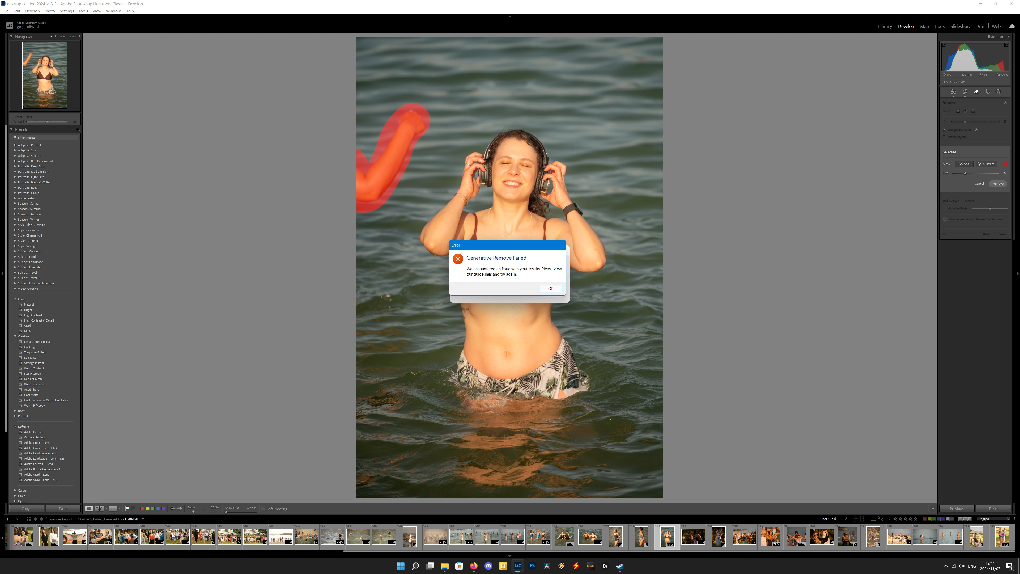
Task: Open the Masking tool icon
Action: tap(998, 92)
